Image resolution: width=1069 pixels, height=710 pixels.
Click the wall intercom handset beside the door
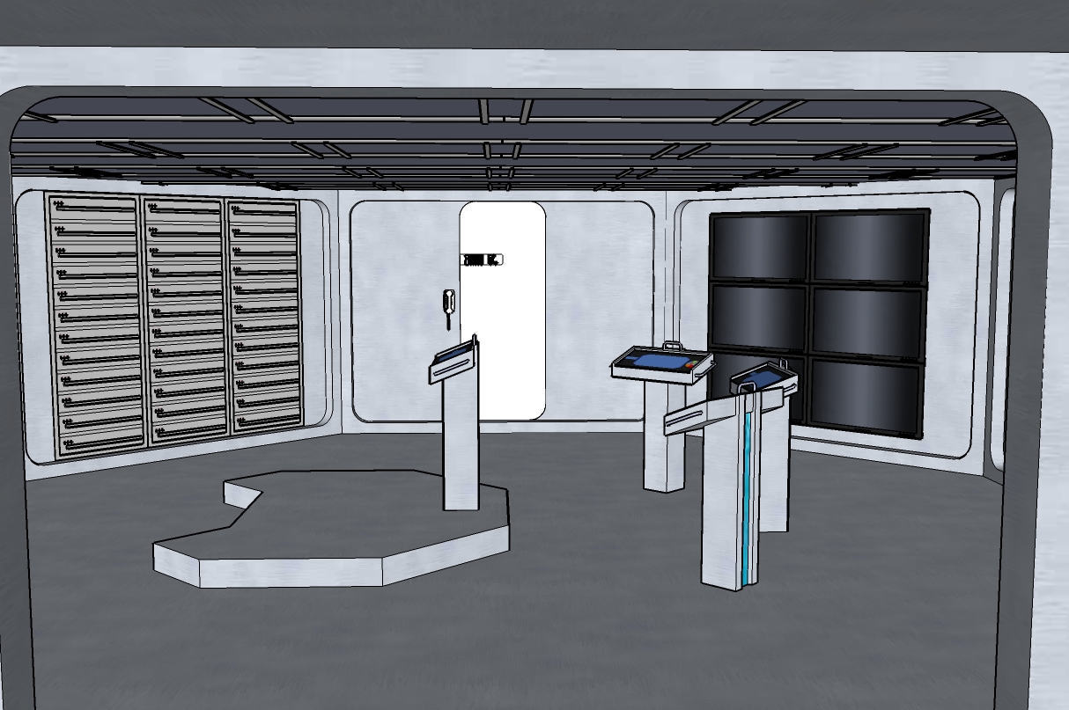(x=449, y=305)
